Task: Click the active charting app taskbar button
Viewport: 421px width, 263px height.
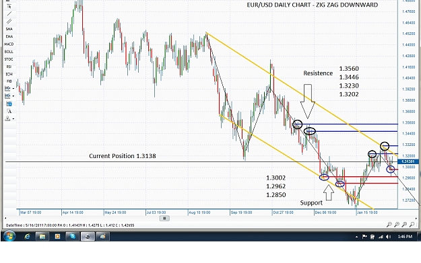Action: 88,237
